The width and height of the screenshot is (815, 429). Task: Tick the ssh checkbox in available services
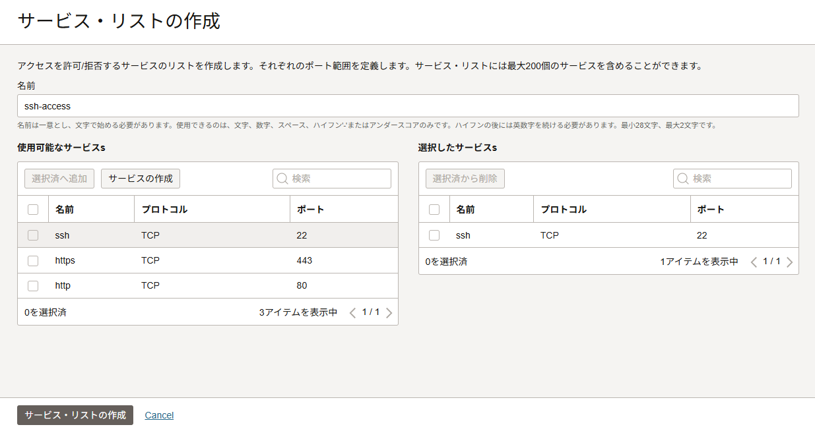tap(33, 235)
